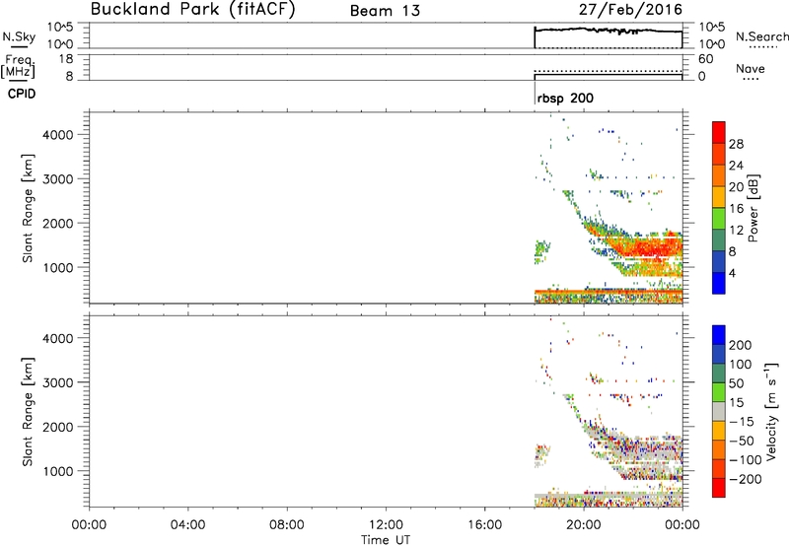Click the '16:00' time axis tick label
The width and height of the screenshot is (789, 546).
(484, 525)
